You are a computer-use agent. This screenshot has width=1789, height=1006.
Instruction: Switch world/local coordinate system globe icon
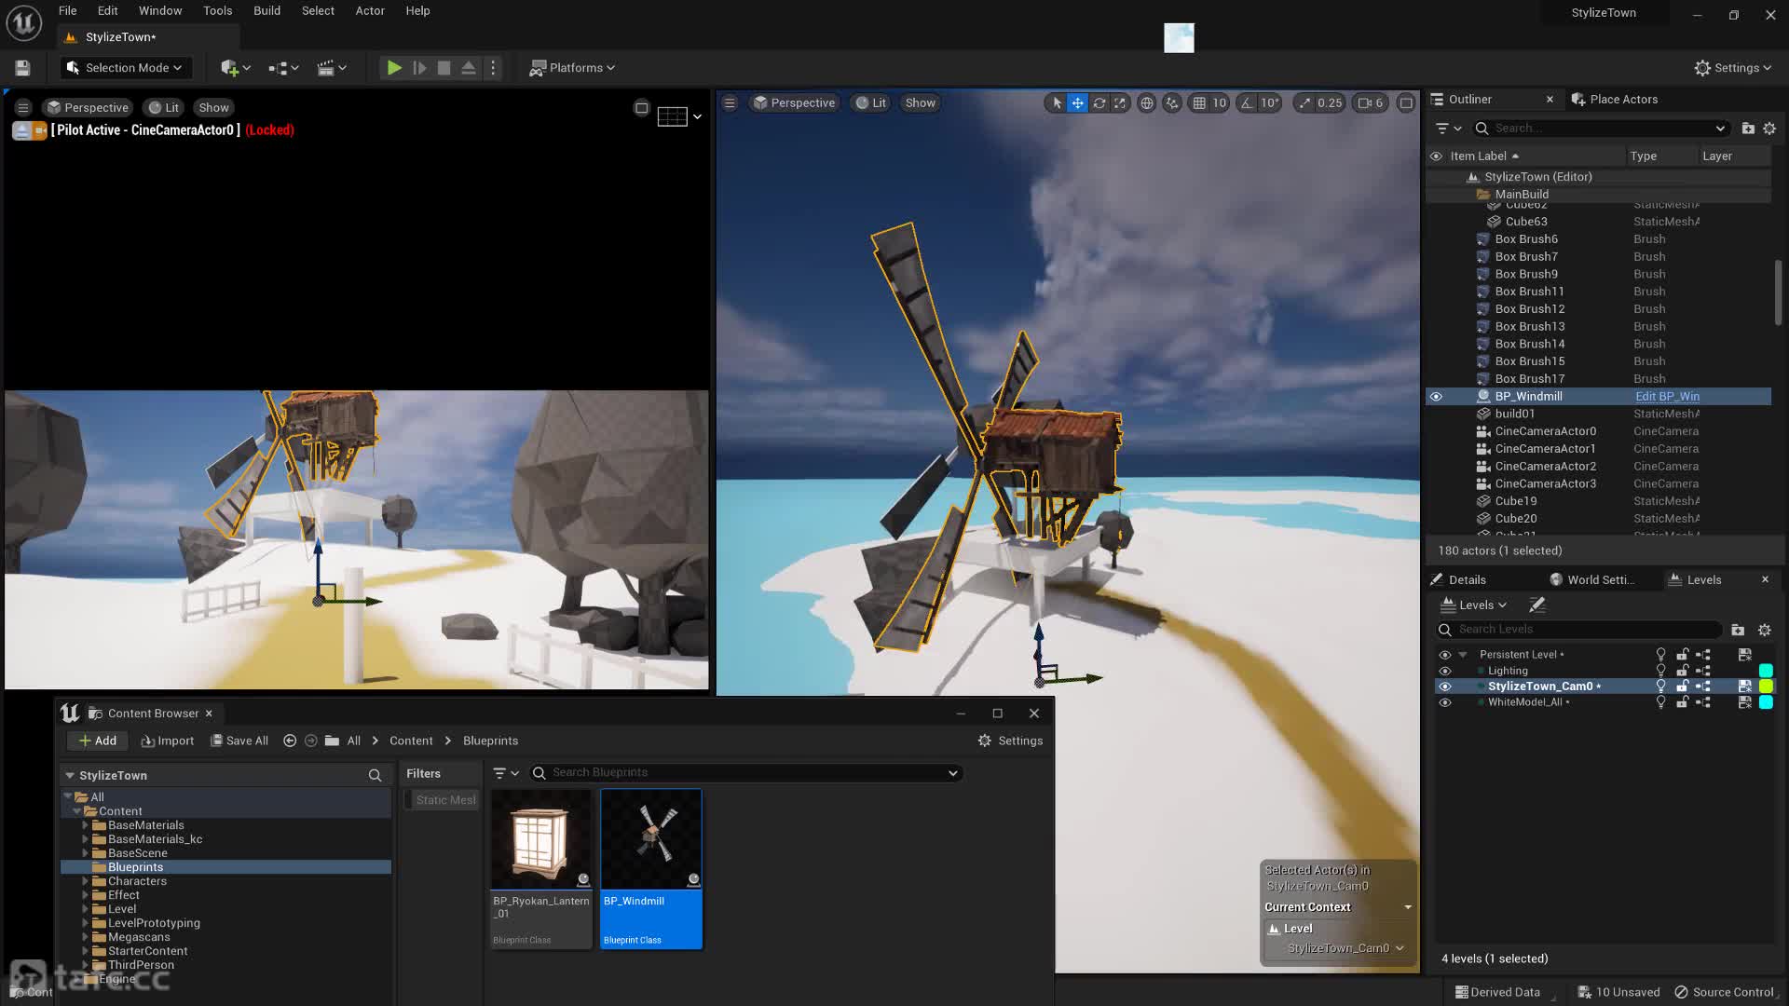point(1147,103)
